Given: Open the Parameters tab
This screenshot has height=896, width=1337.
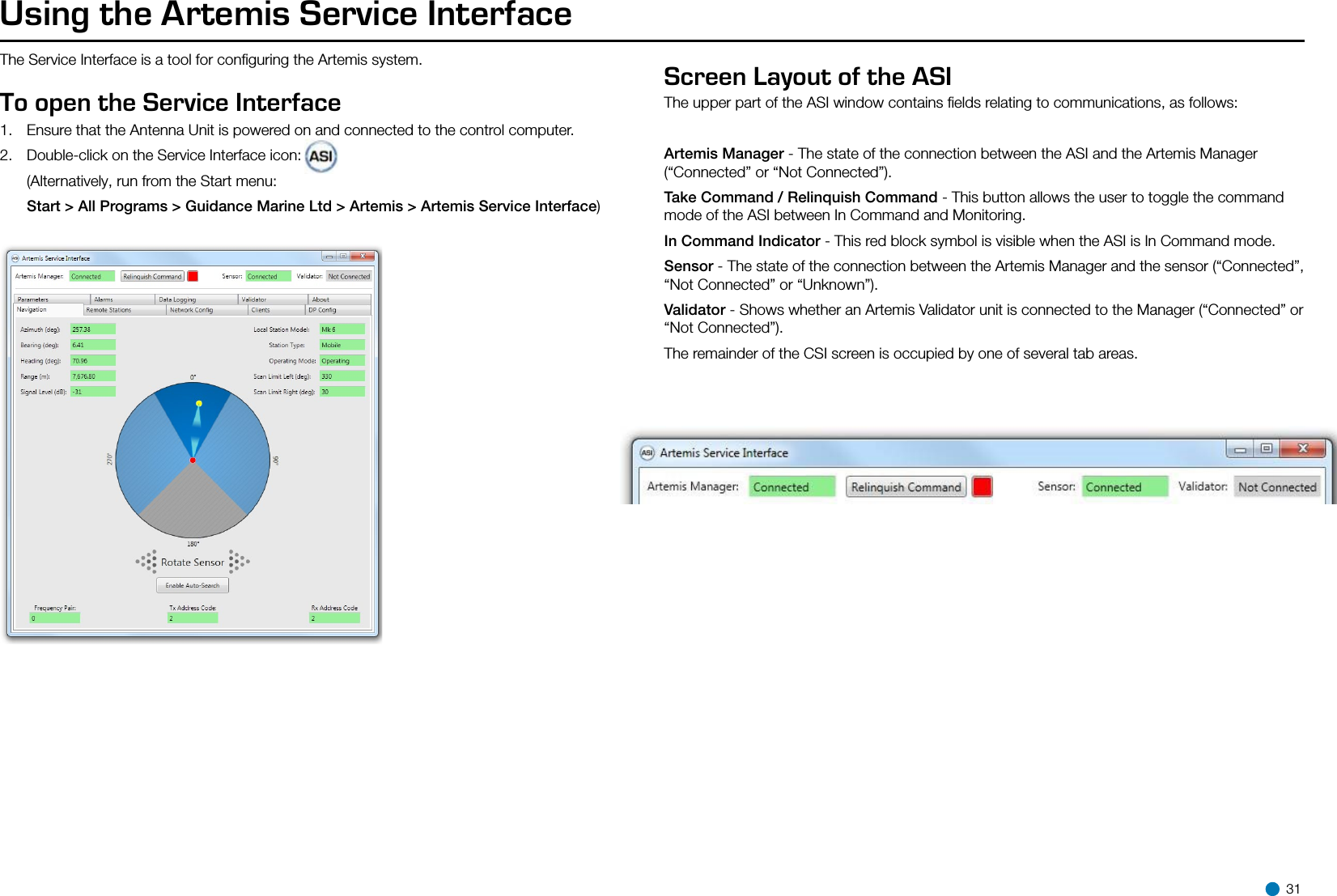Looking at the screenshot, I should [x=53, y=299].
